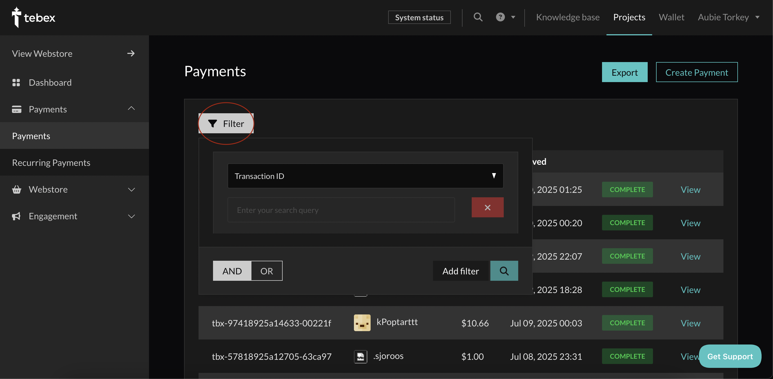The height and width of the screenshot is (379, 773).
Task: Switch to the Projects tab
Action: pos(629,17)
